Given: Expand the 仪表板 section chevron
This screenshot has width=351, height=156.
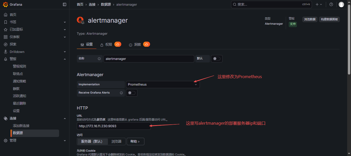Looking at the screenshot, I should click(65, 37).
